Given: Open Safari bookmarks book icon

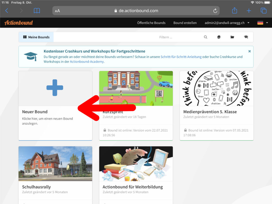Looking at the screenshot, I should click(x=37, y=11).
